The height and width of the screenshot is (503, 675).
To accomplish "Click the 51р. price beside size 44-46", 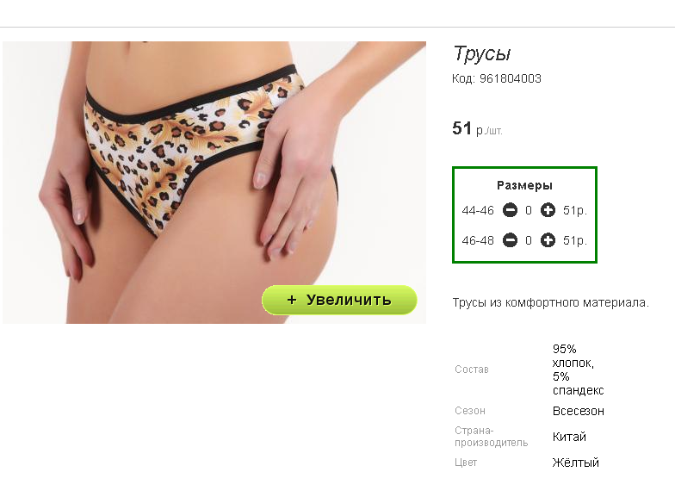I will coord(575,210).
